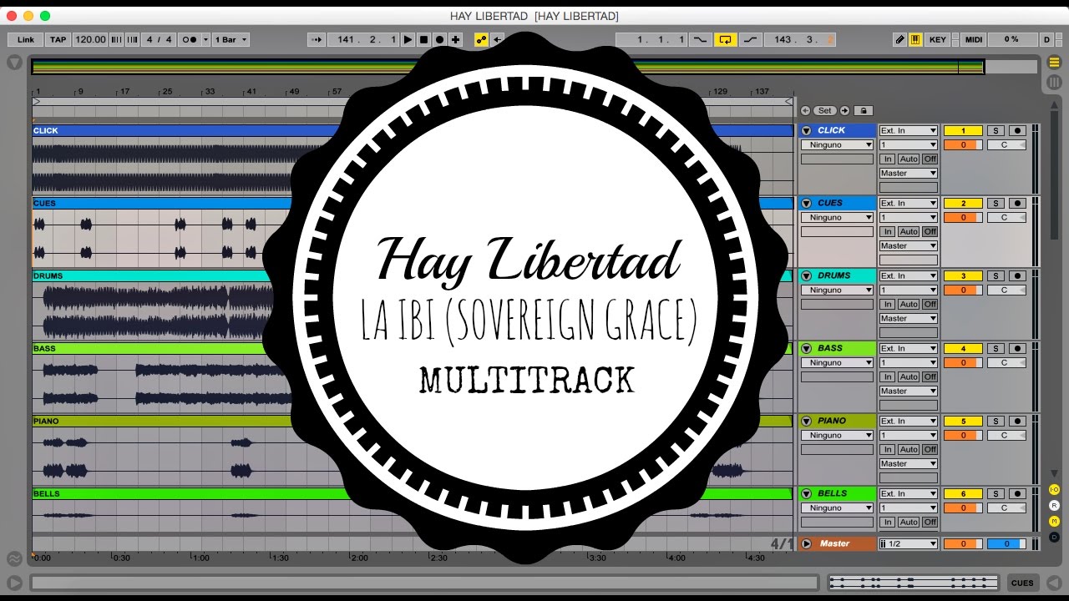1069x601 pixels.
Task: Deactivate DRUMS track using activator 3
Action: coord(962,275)
